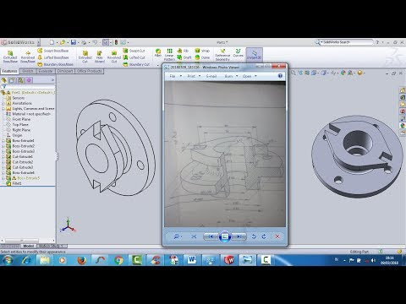Expand Lights, Cameras and Scene node

click(x=3, y=109)
